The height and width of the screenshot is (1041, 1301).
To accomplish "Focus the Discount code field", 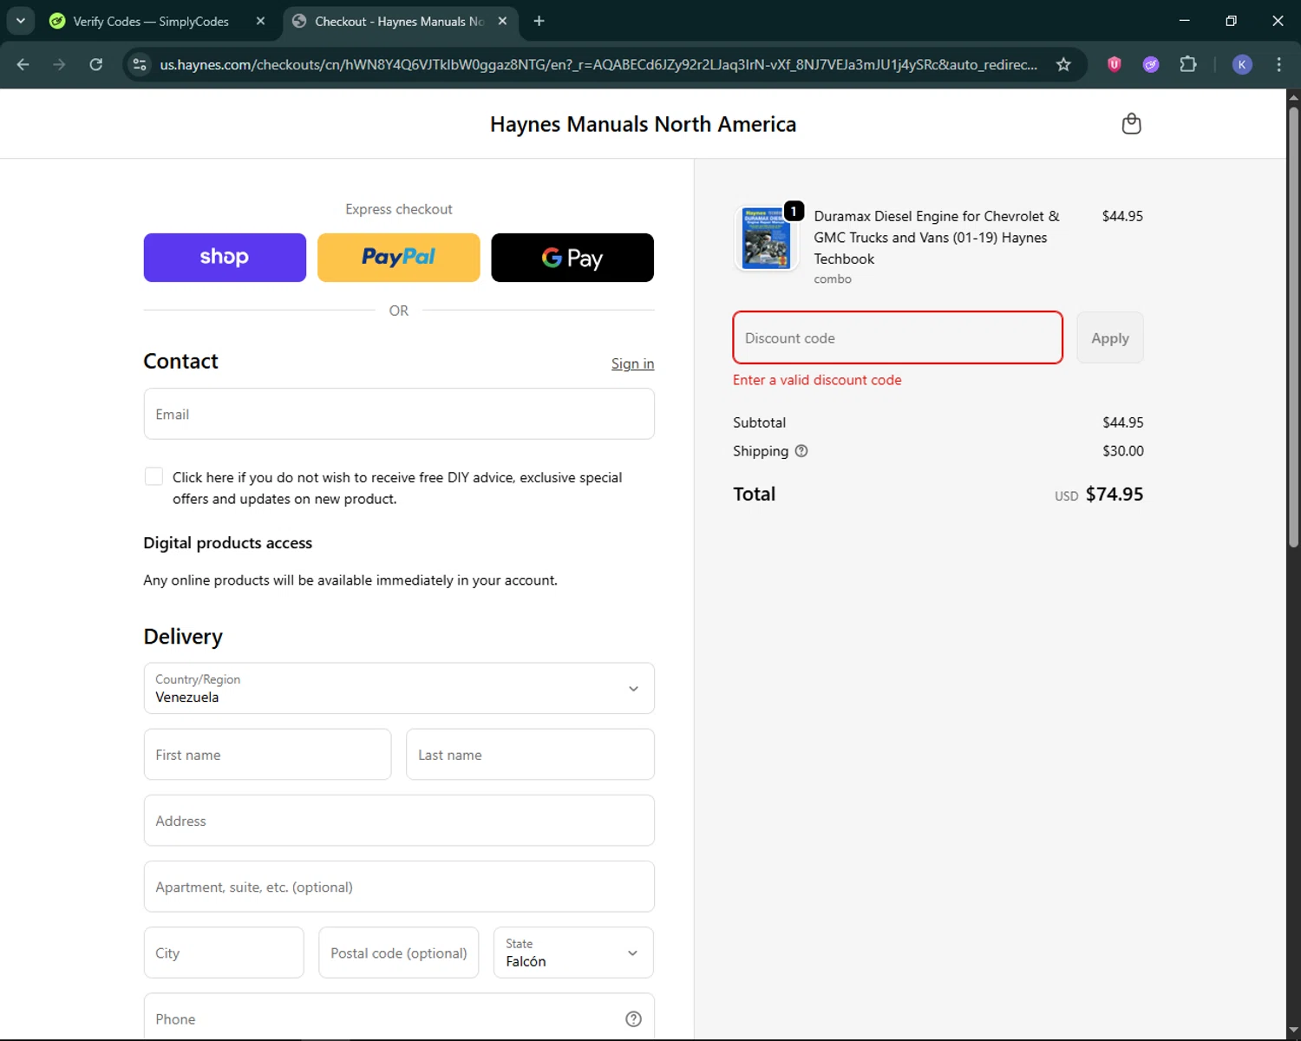I will (x=898, y=337).
